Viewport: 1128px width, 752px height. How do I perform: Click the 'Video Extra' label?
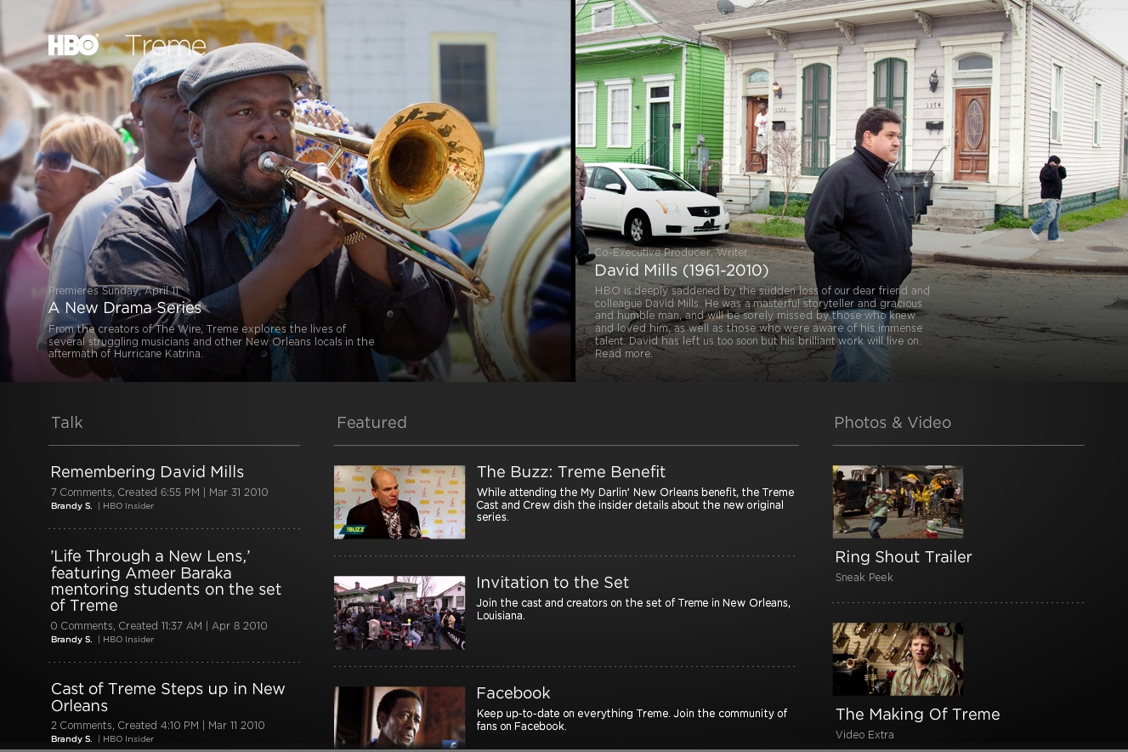click(x=864, y=735)
